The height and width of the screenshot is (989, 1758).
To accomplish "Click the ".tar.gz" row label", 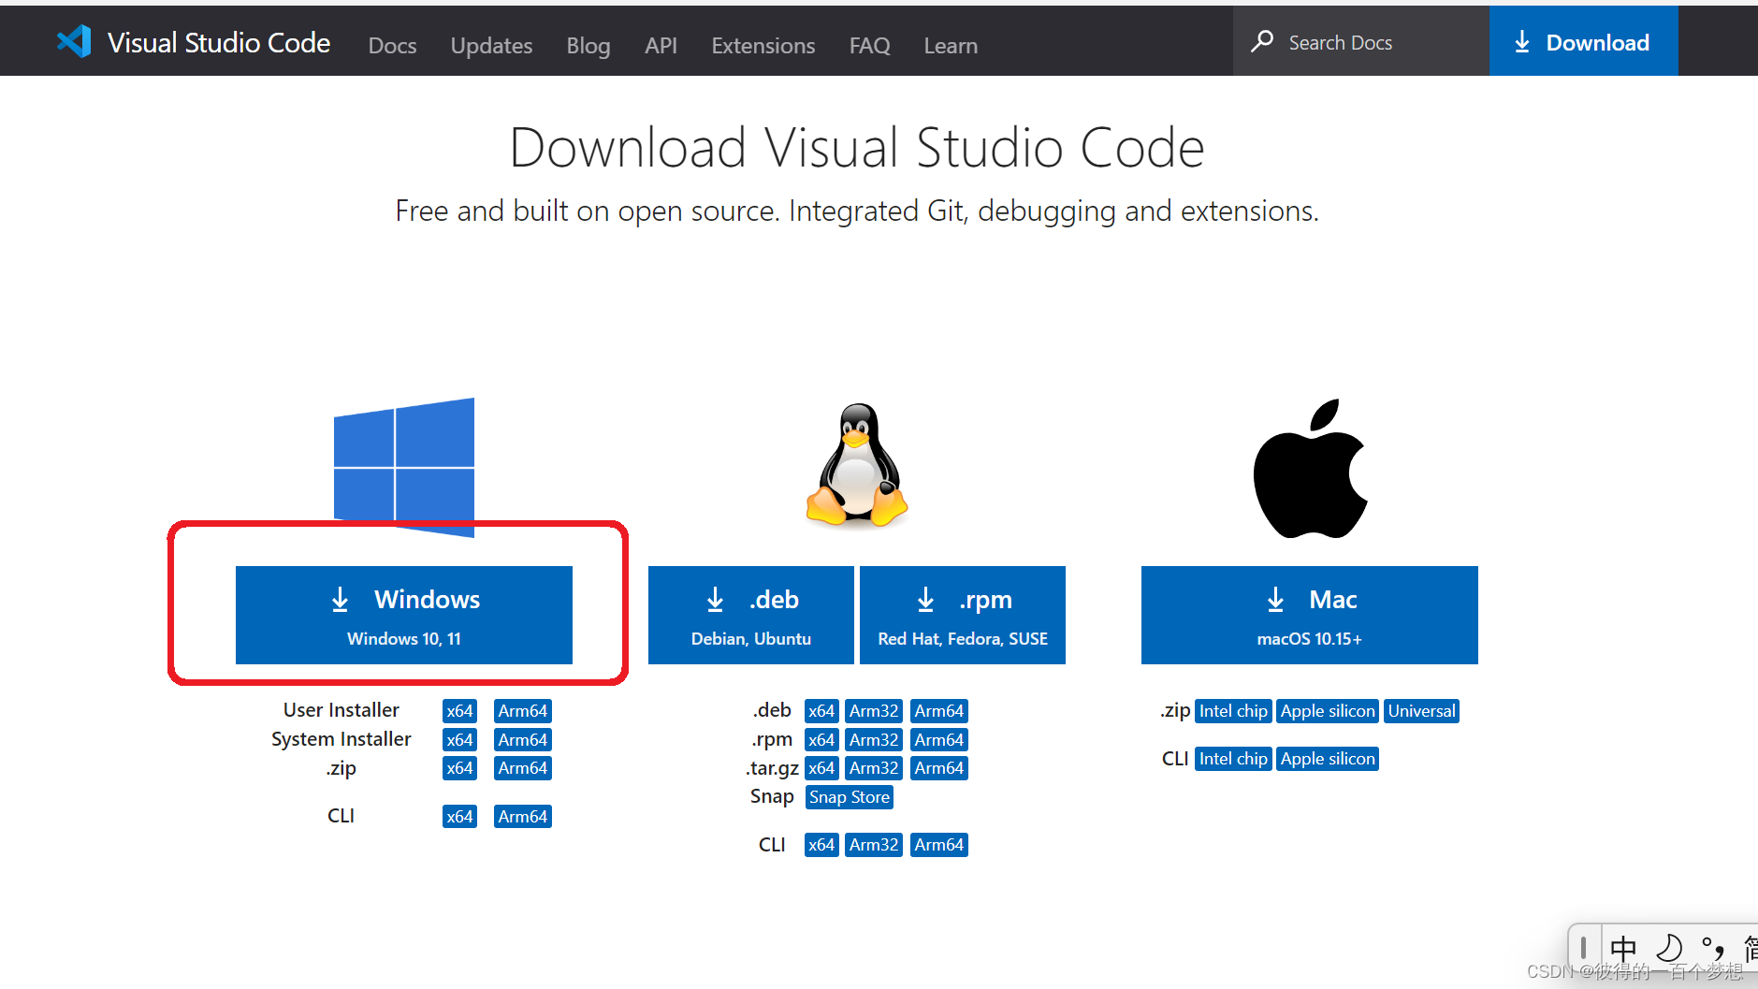I will pyautogui.click(x=773, y=768).
